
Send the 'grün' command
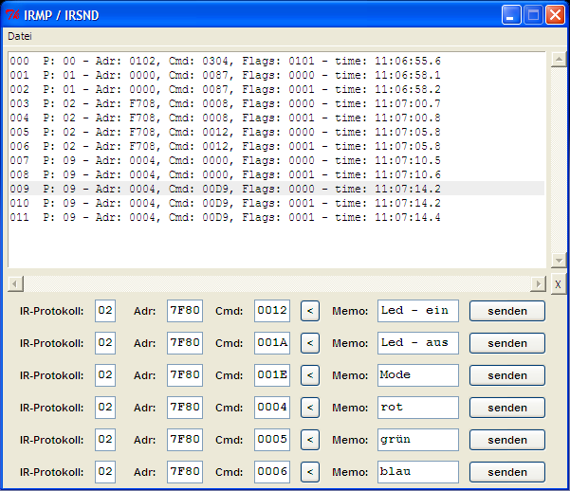pos(507,440)
